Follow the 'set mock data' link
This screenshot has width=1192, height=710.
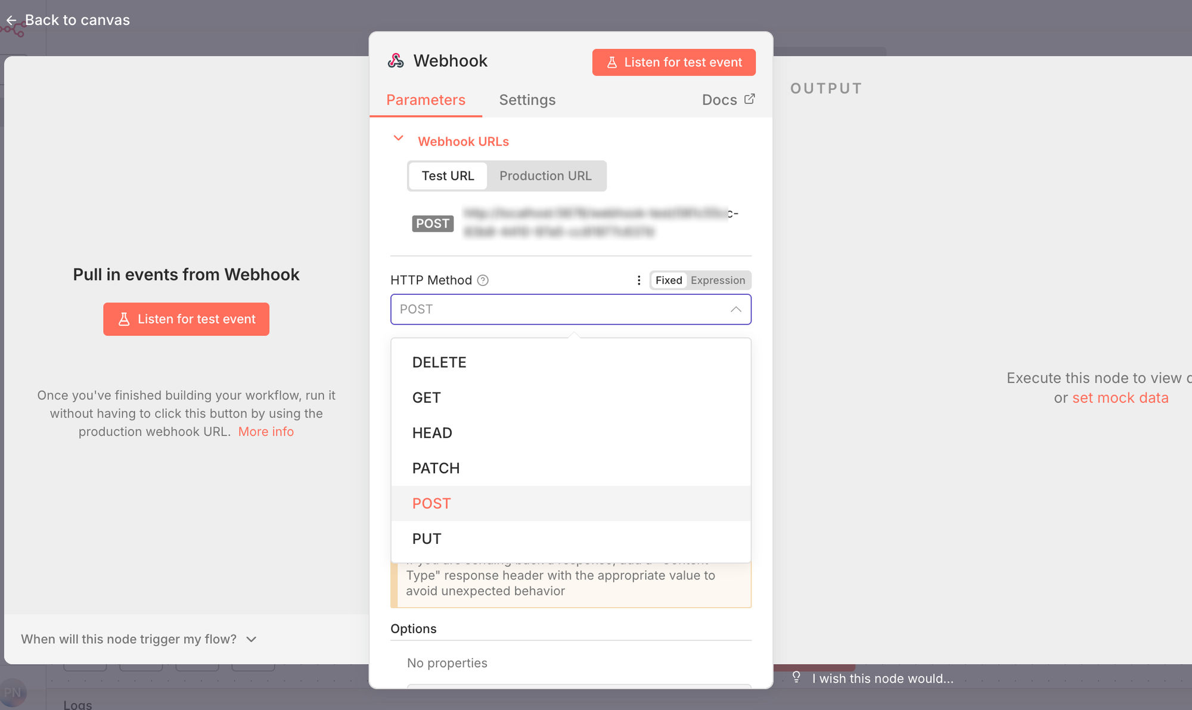click(x=1120, y=398)
